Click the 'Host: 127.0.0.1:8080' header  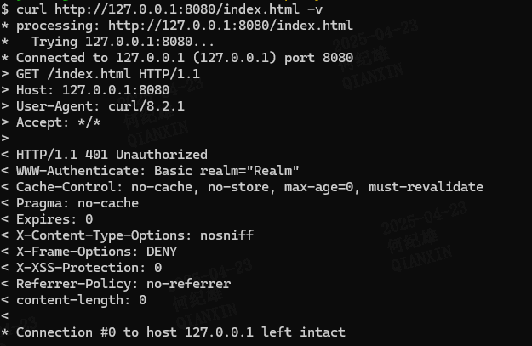point(93,90)
